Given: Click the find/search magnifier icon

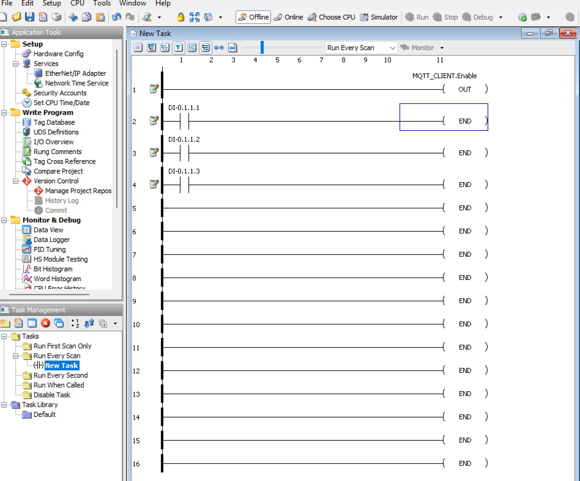Looking at the screenshot, I should (147, 17).
